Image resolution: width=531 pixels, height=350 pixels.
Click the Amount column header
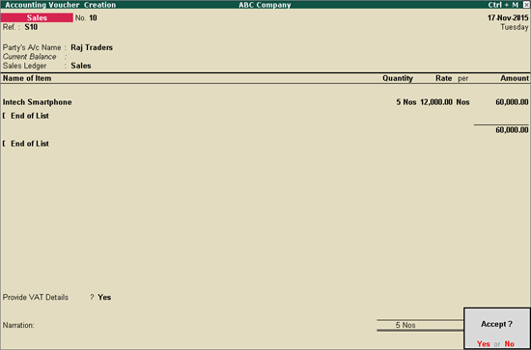pos(515,78)
